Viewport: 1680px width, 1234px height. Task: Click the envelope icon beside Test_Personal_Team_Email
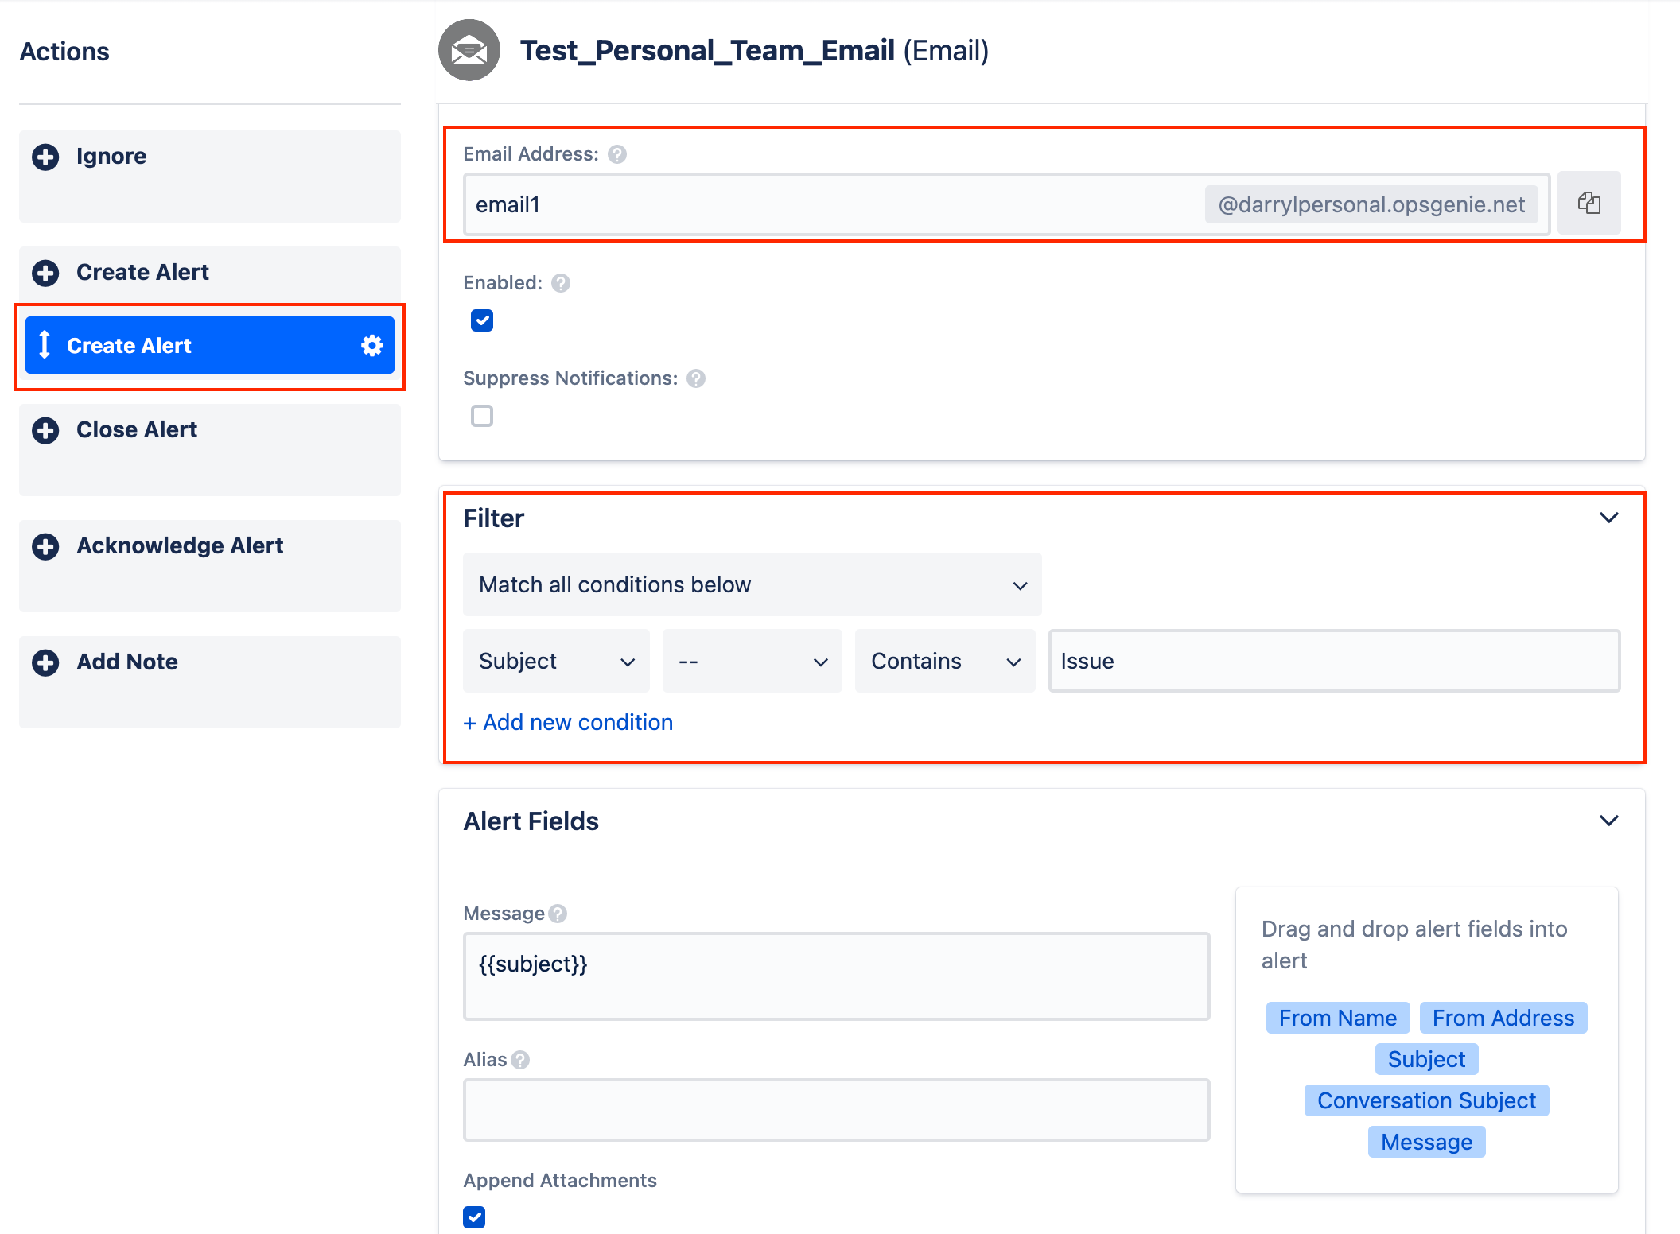coord(469,50)
